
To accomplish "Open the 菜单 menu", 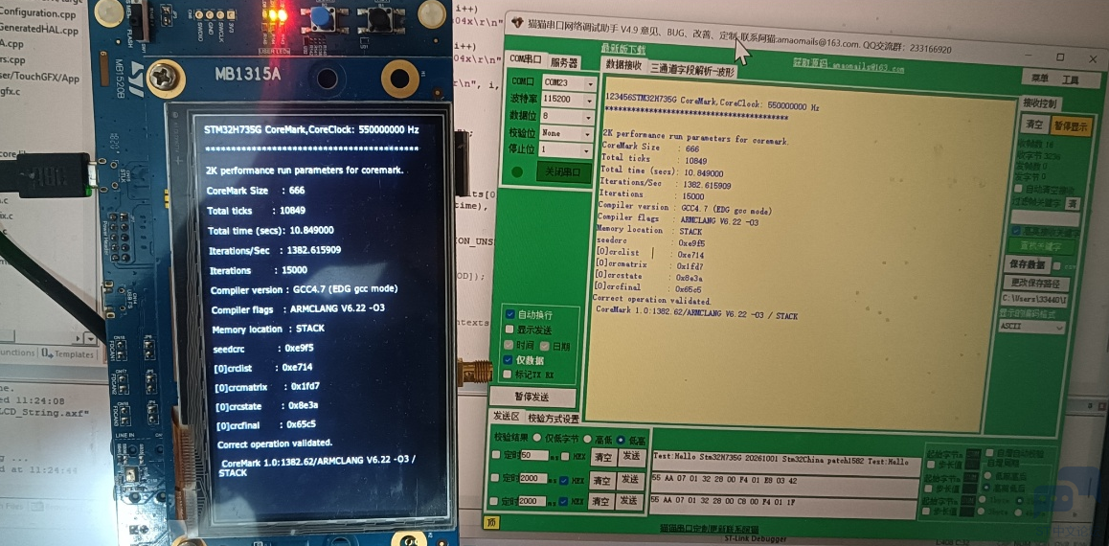I will click(1040, 78).
